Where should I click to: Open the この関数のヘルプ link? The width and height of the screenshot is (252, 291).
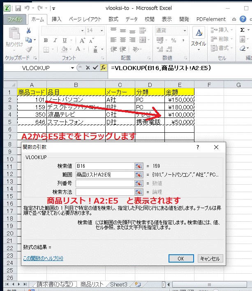click(x=43, y=258)
